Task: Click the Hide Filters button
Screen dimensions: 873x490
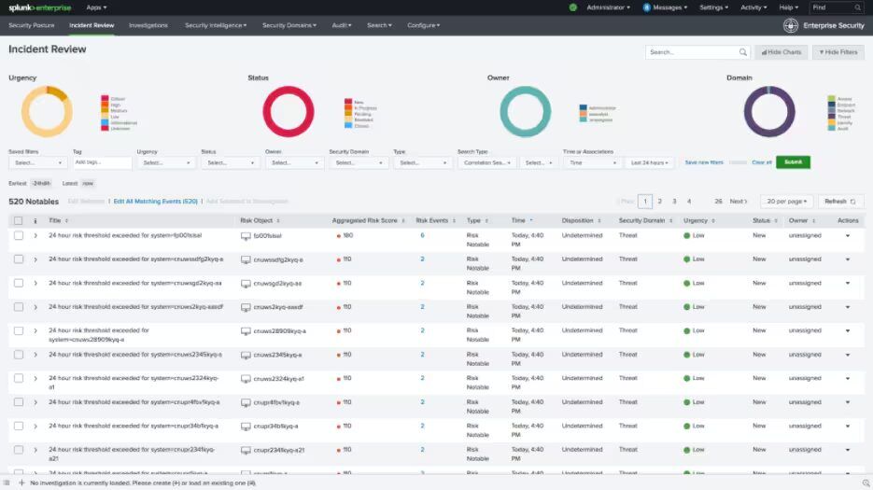Action: pyautogui.click(x=838, y=52)
